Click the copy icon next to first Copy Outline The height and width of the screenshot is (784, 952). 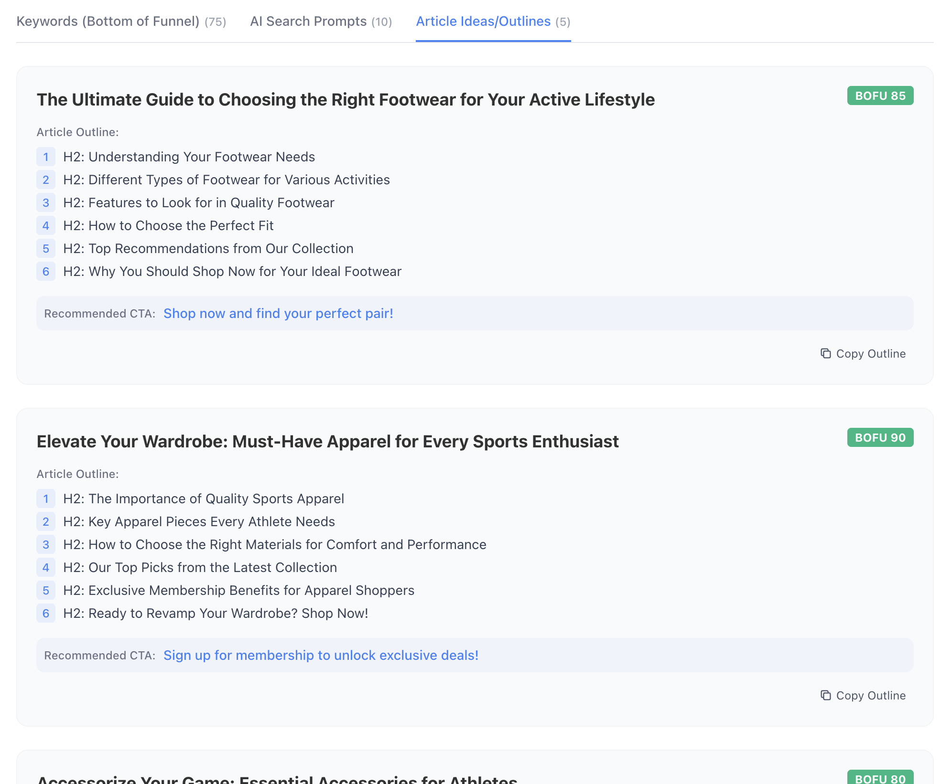(x=826, y=353)
